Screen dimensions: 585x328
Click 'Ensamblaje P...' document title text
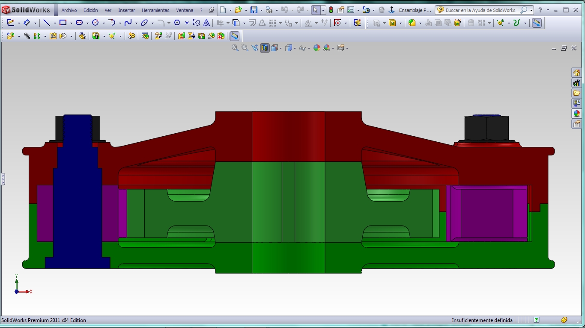(415, 10)
